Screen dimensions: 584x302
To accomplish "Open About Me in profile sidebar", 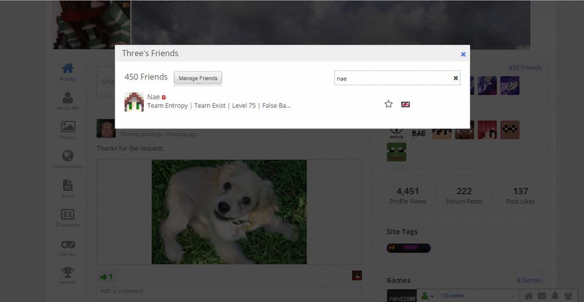I will tap(68, 101).
